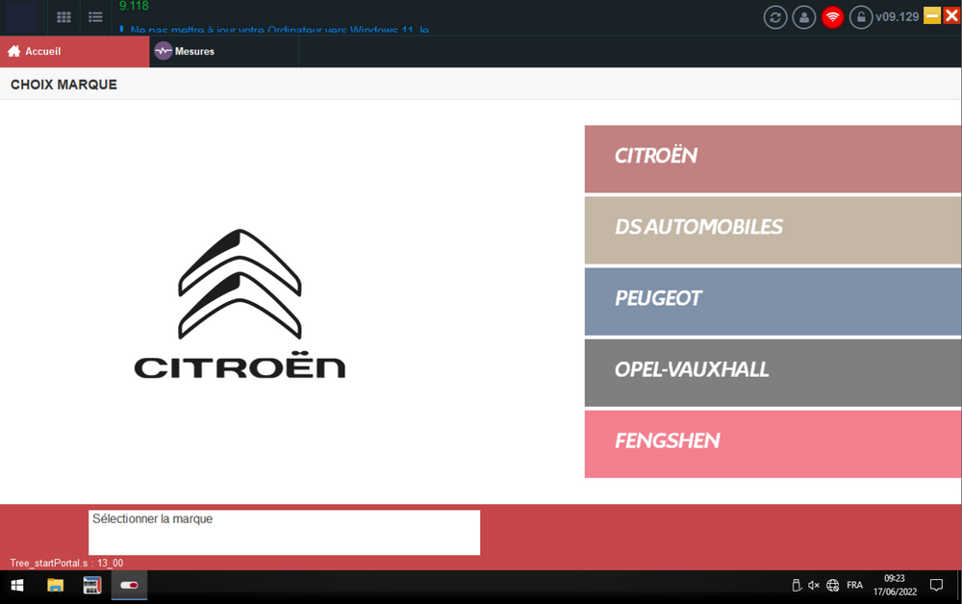Refresh using the circular sync icon

tap(774, 16)
